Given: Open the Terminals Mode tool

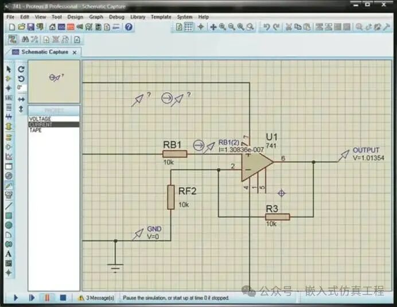Looking at the screenshot, I should tap(9, 137).
